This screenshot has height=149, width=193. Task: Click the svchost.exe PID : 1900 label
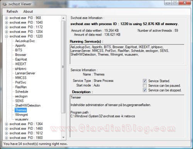click(26, 138)
